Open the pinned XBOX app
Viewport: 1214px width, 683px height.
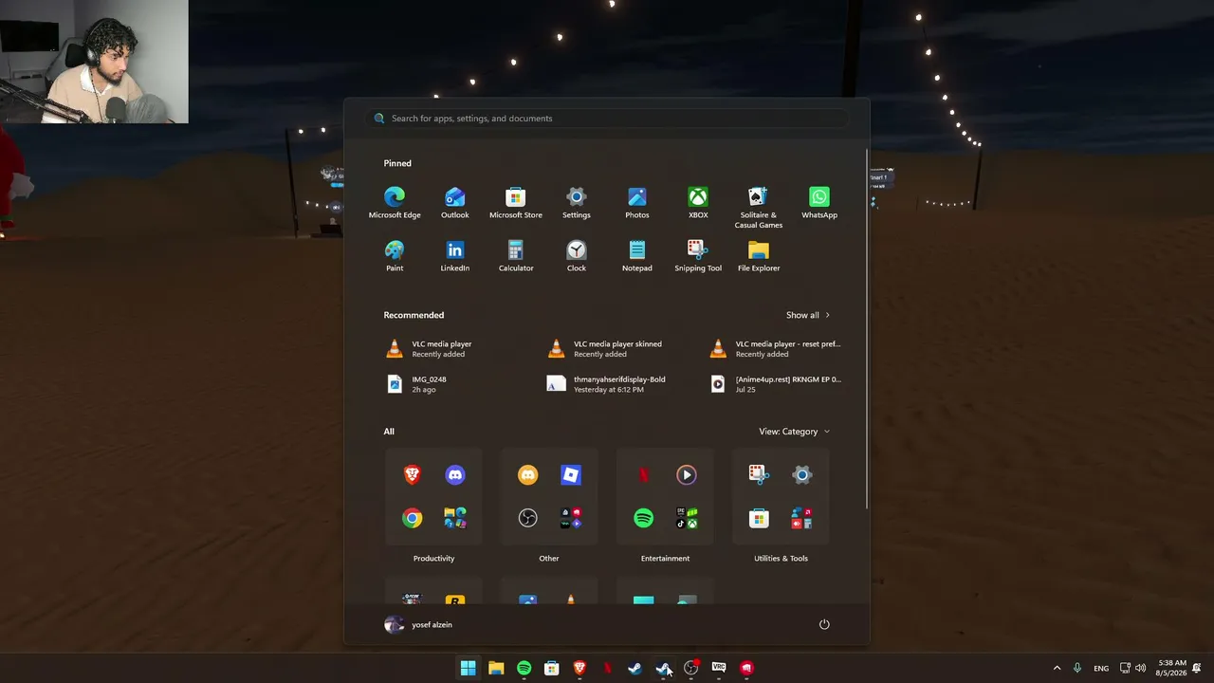pos(698,203)
